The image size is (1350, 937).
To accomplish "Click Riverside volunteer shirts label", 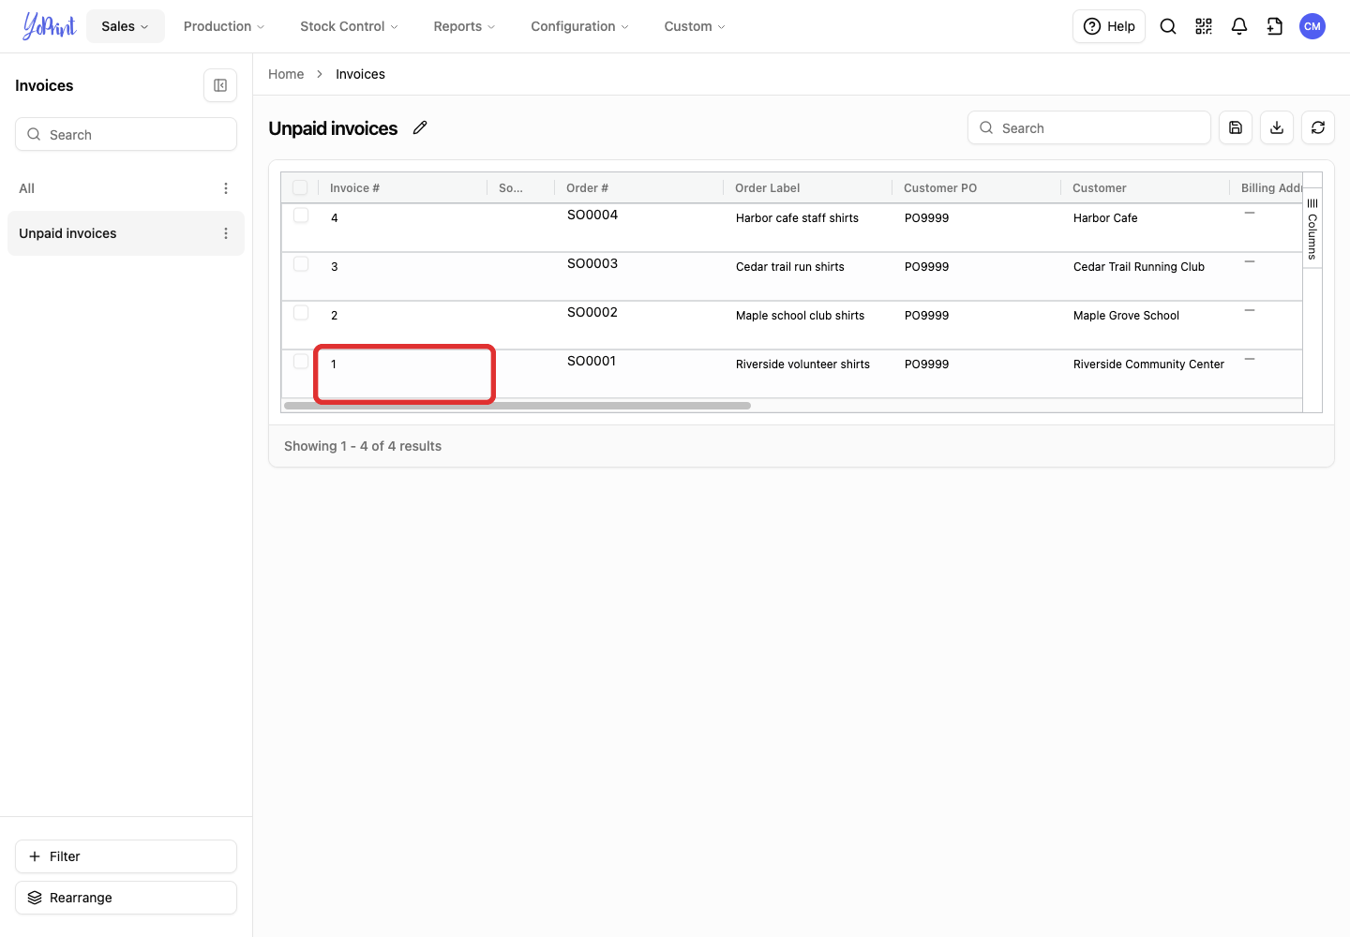I will [802, 364].
